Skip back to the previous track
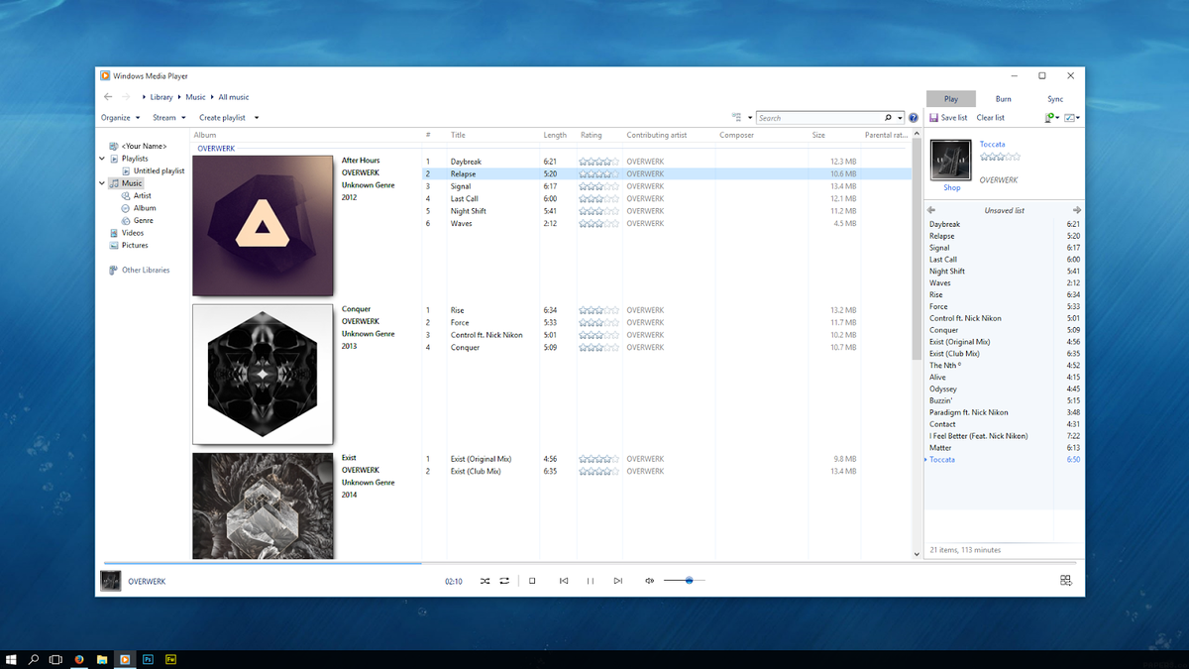1189x669 pixels. click(563, 581)
